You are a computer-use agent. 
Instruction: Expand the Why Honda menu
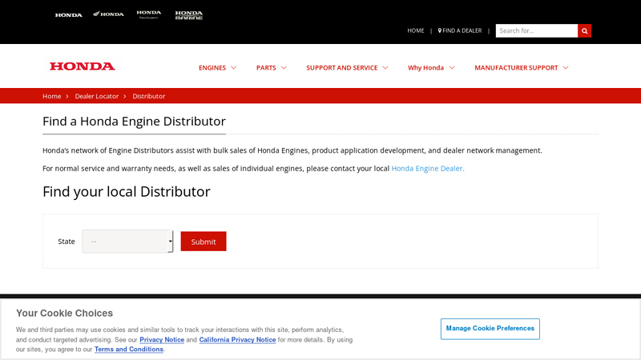pyautogui.click(x=431, y=68)
